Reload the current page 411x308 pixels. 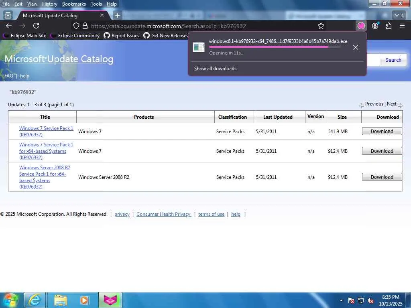click(x=36, y=26)
